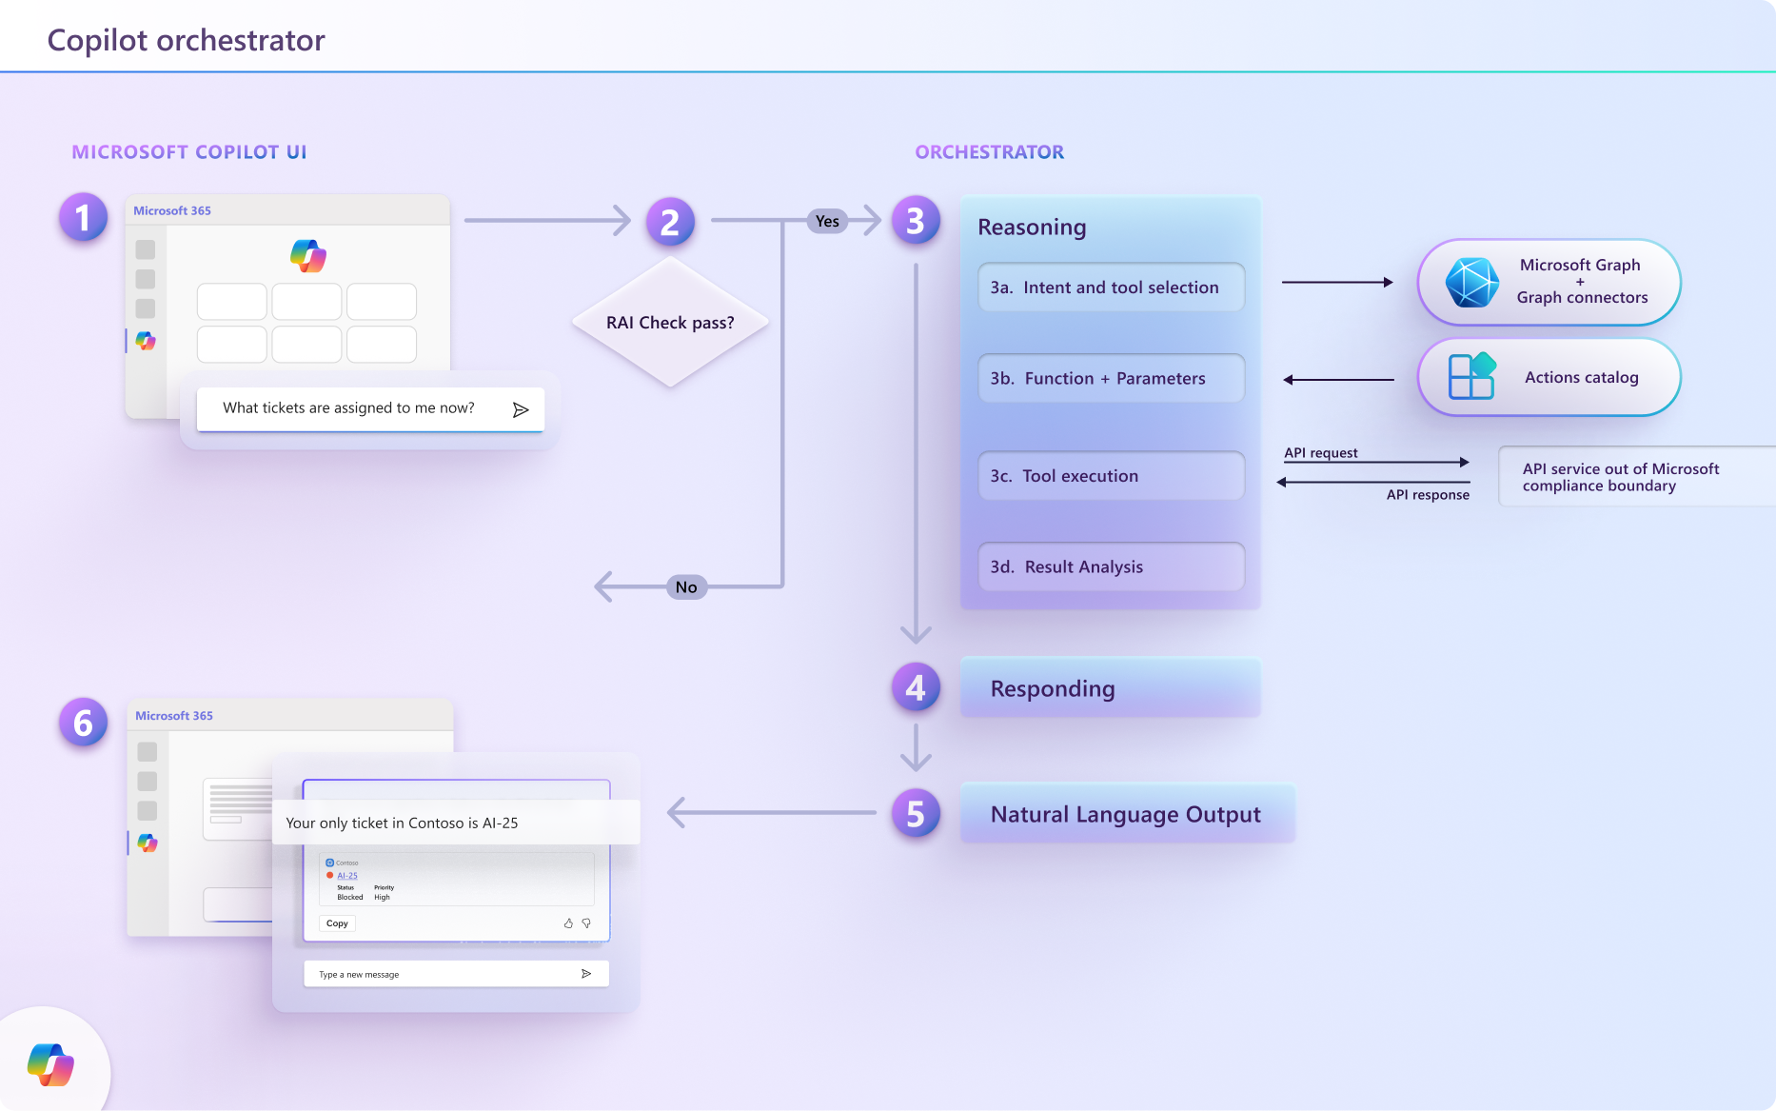The image size is (1776, 1111).
Task: Click the Copilot logo in the bottom-left corner
Action: coord(51,1064)
